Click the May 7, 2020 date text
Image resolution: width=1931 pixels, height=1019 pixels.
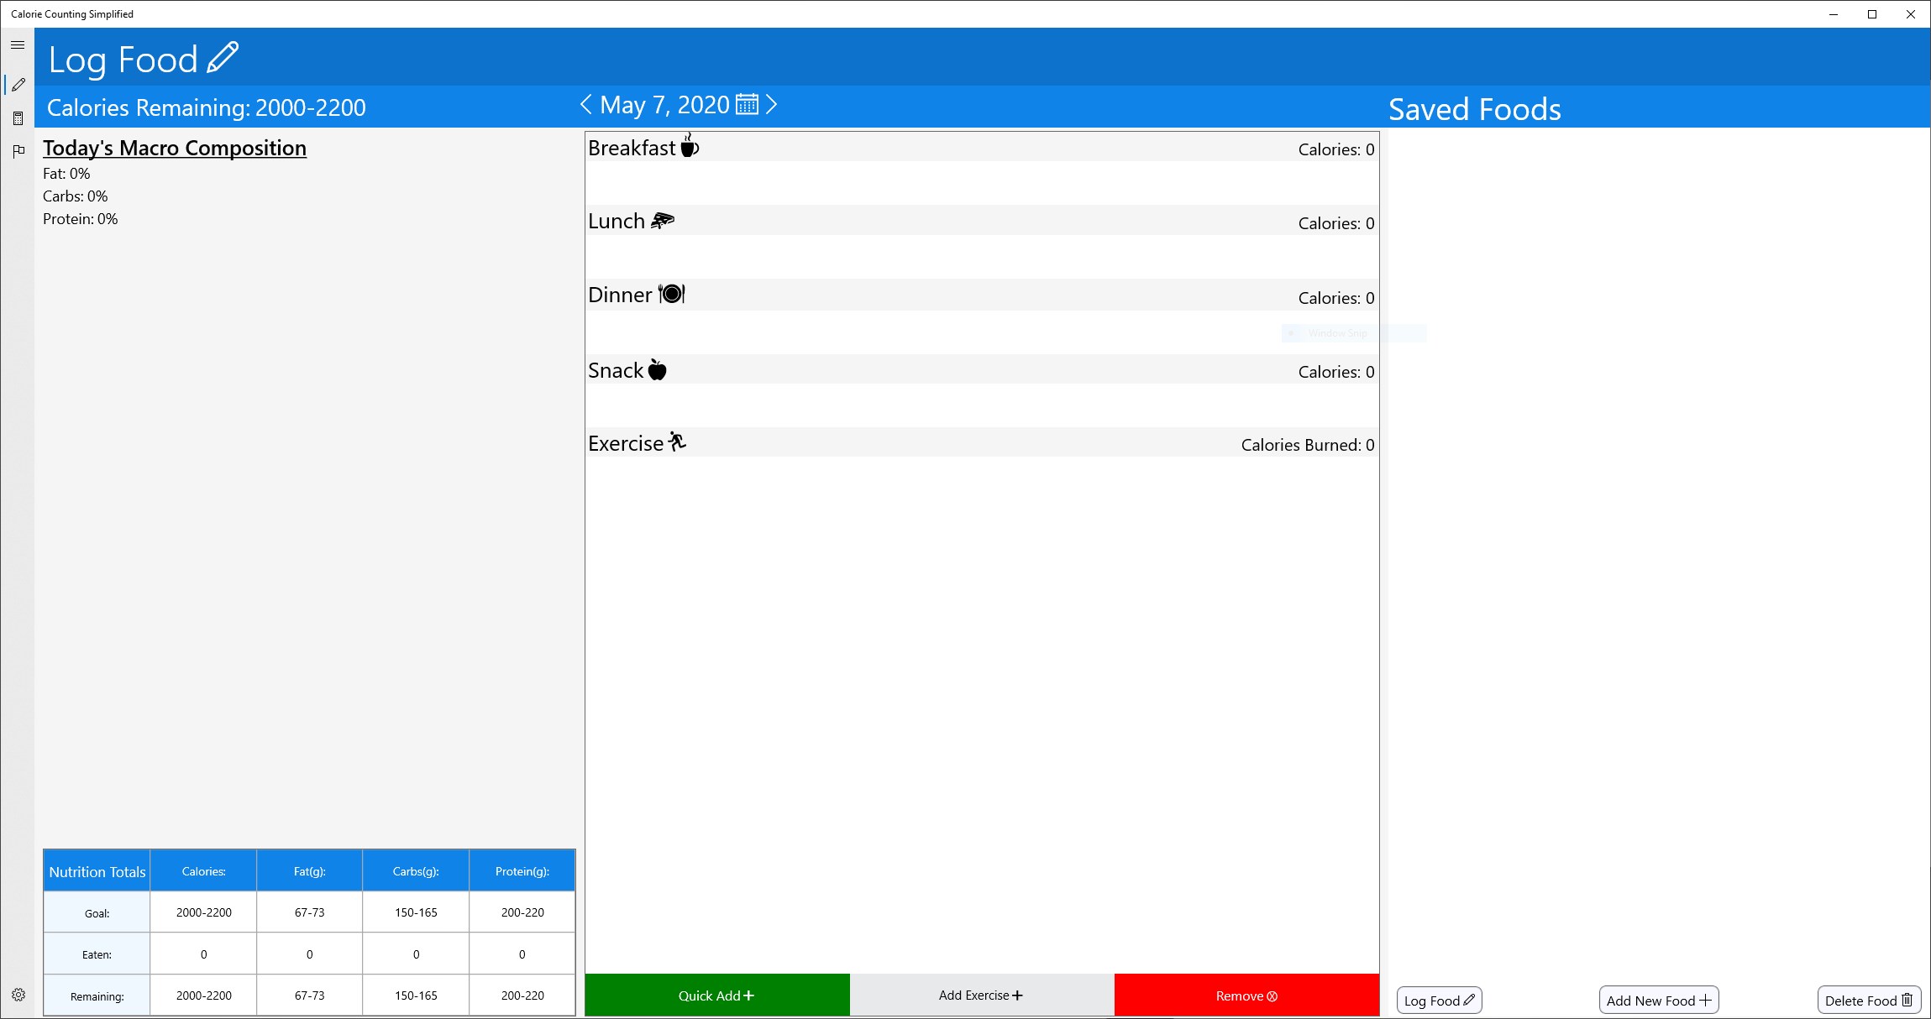pos(664,105)
